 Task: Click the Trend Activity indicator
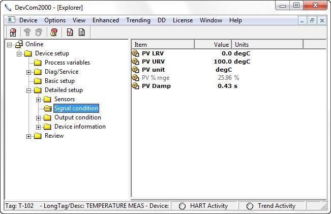pyautogui.click(x=250, y=206)
